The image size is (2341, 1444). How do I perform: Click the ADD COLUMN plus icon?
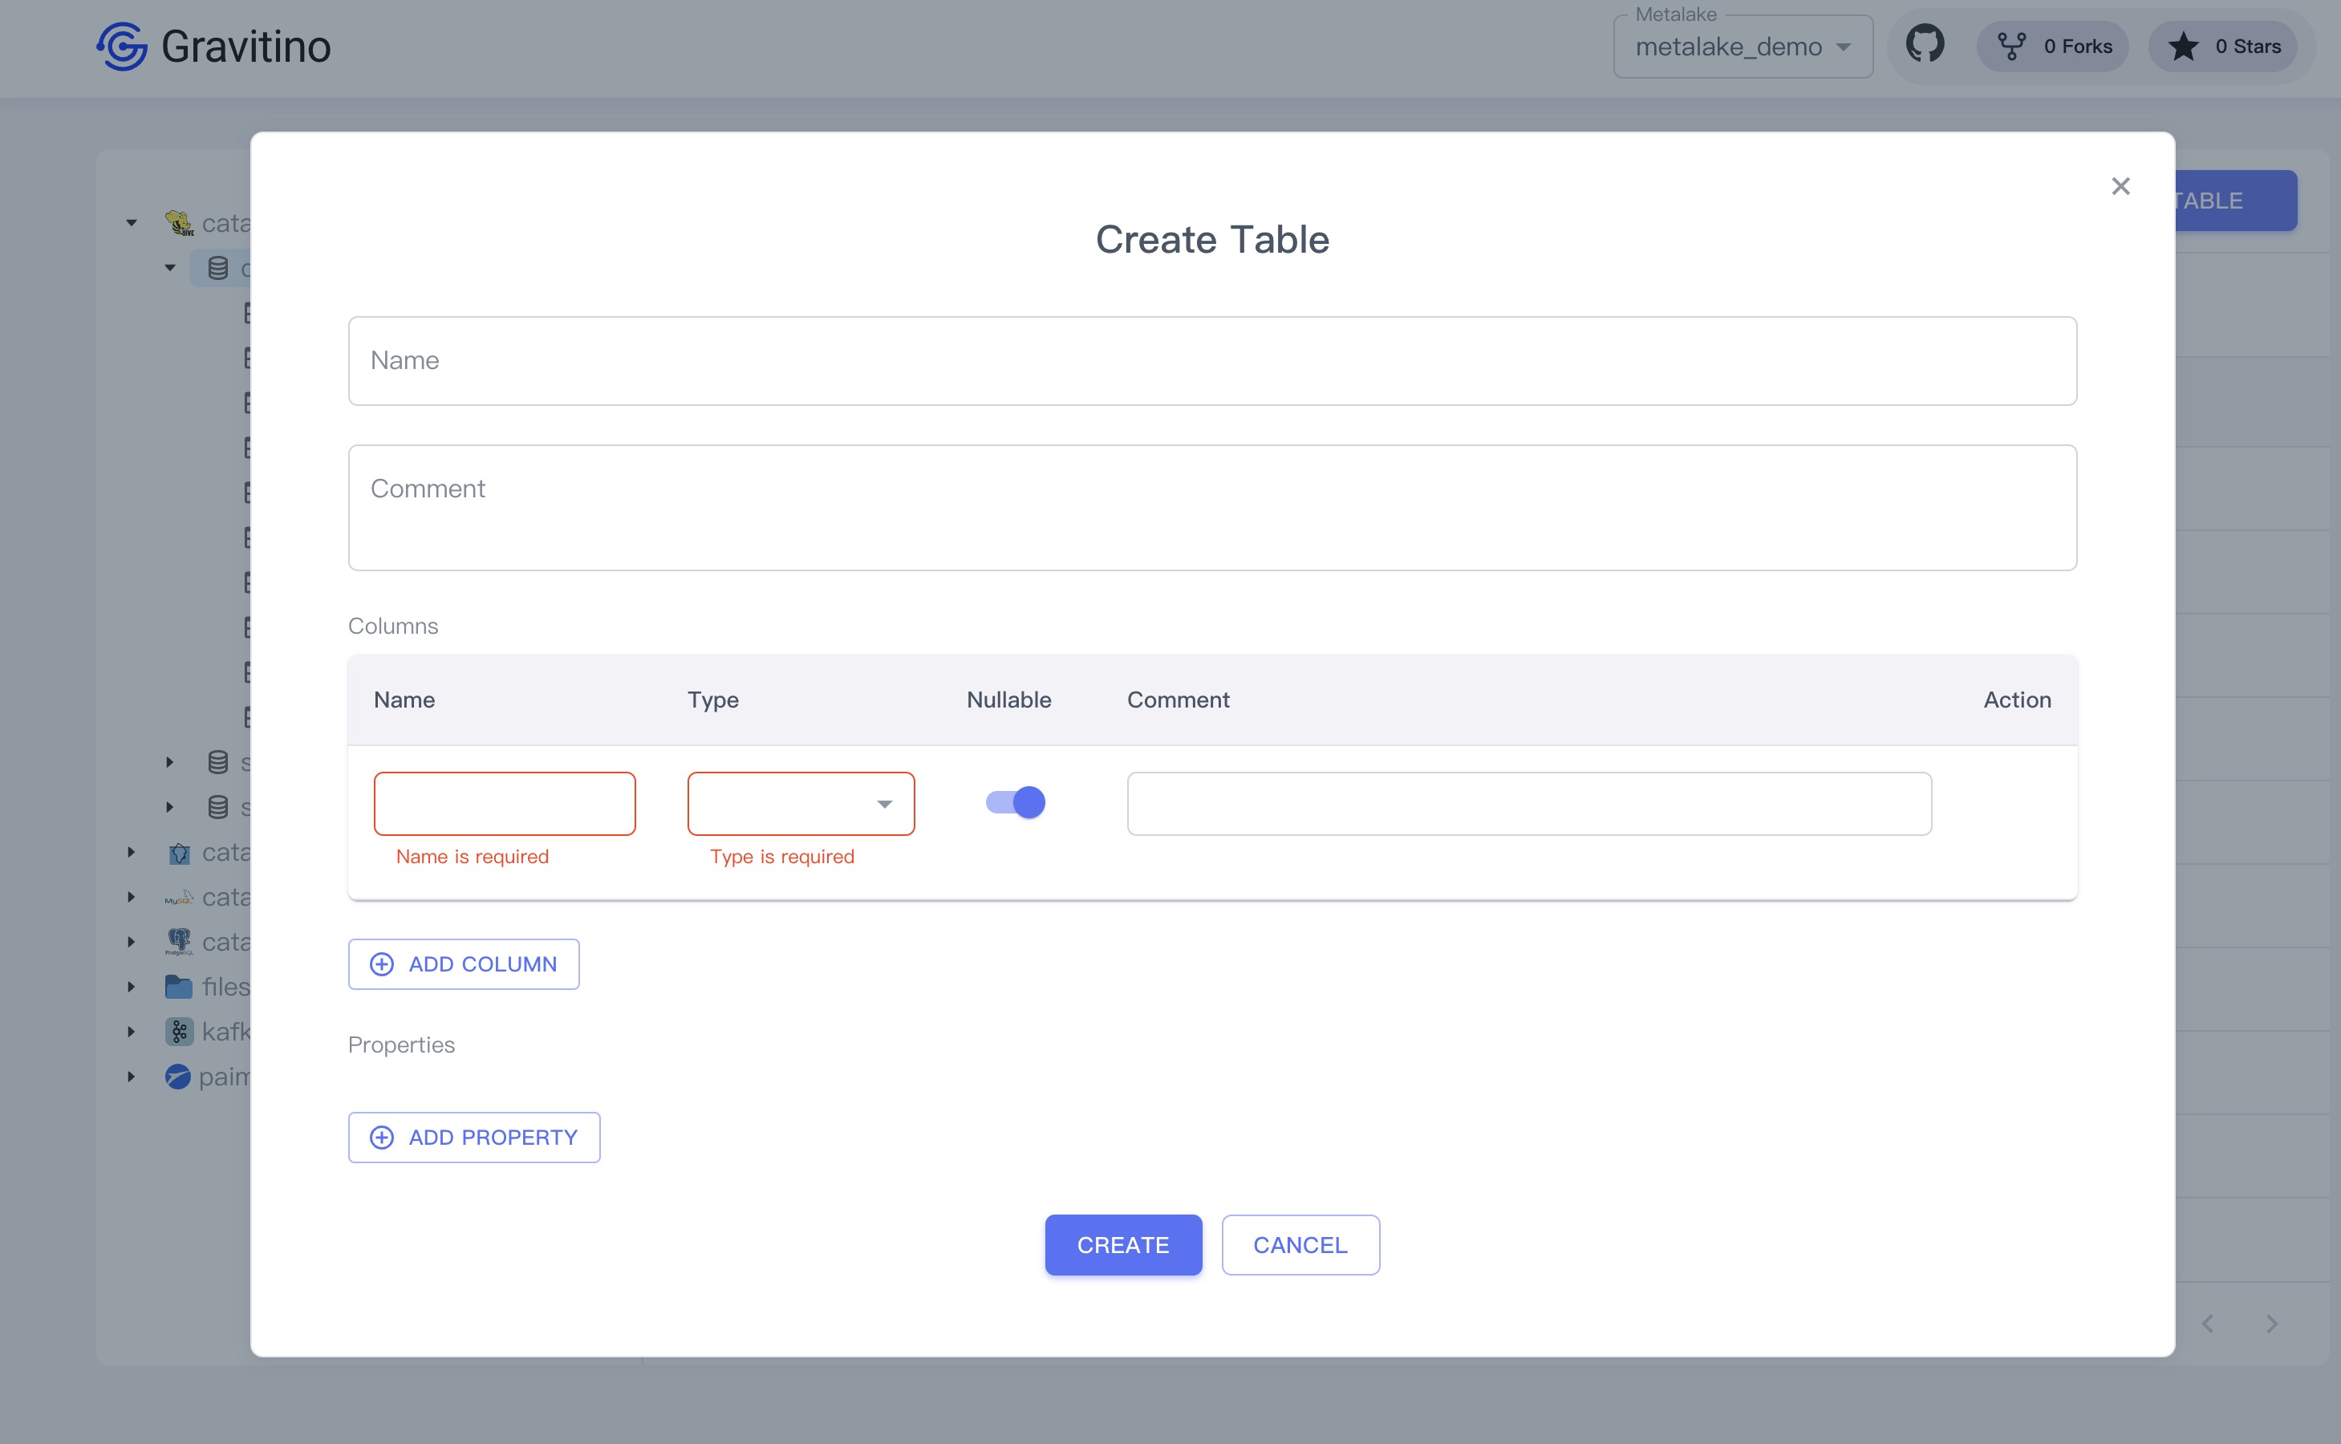tap(381, 963)
